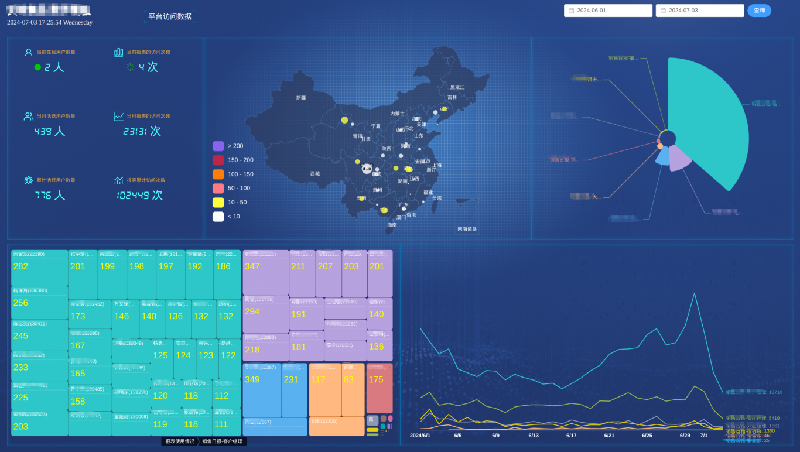800x452 pixels.
Task: Click the monthly active users group icon
Action: [29, 117]
